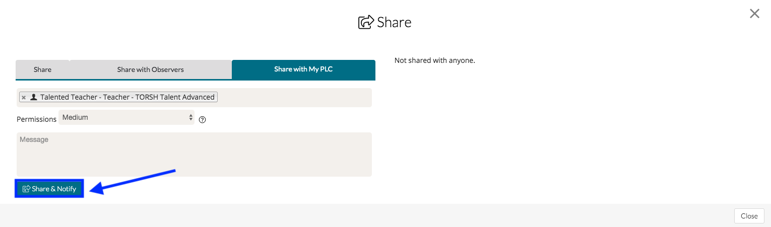Click the share icon inside Share & Notify
This screenshot has width=771, height=227.
click(x=26, y=189)
